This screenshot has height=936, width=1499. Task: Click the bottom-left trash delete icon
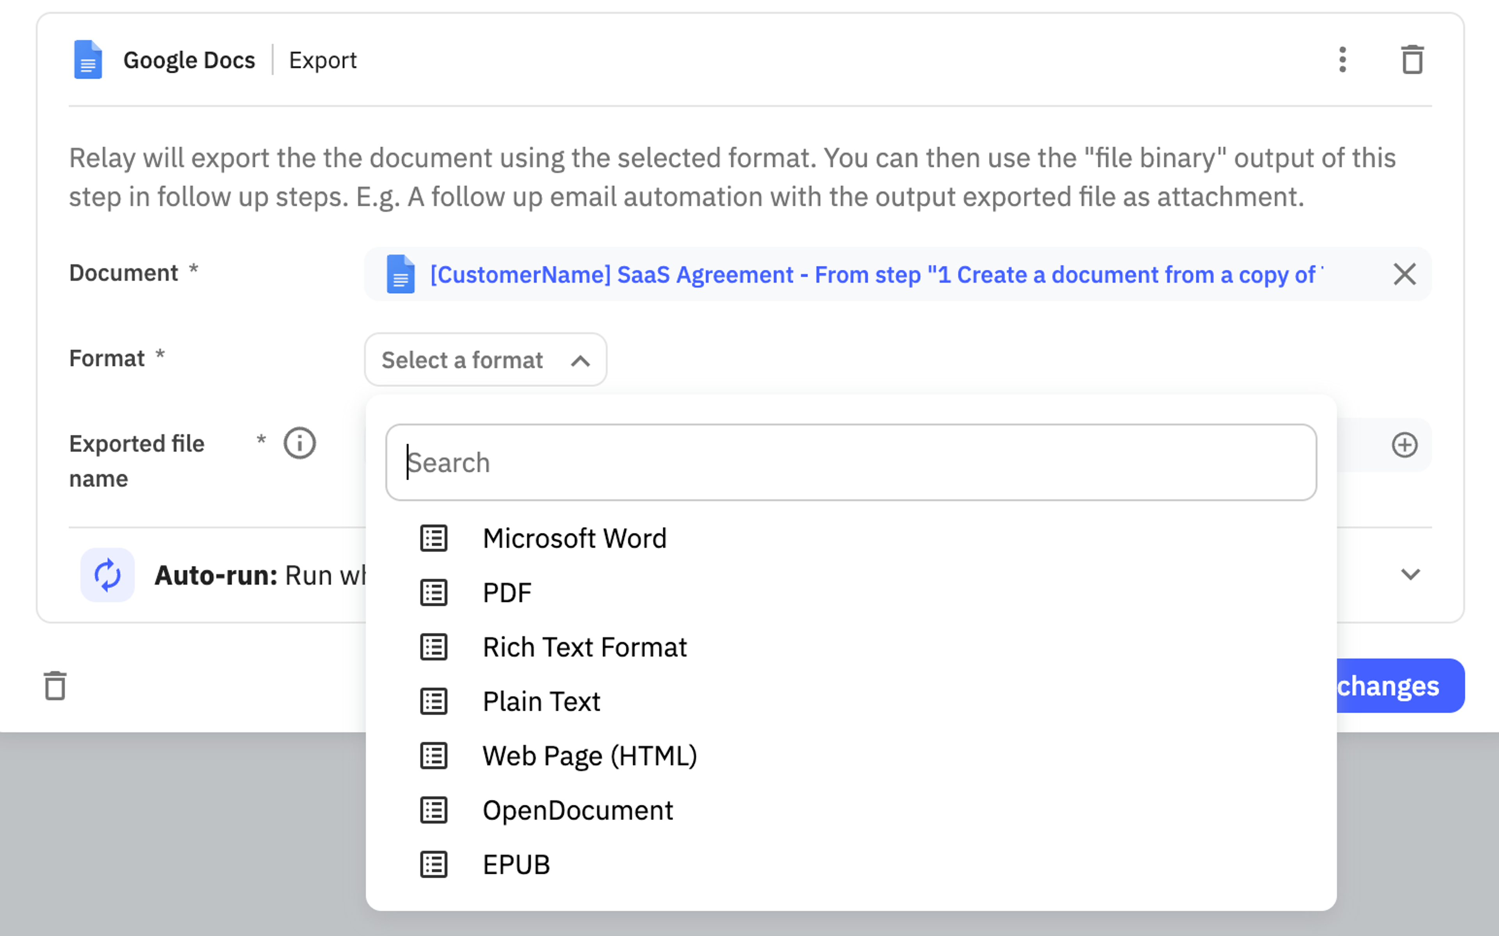(x=55, y=685)
